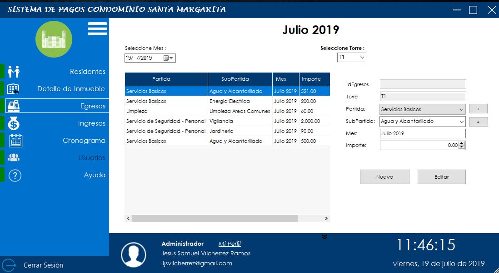Screen dimensions: 499x273
Task: Click the green condominium logo
Action: click(54, 39)
